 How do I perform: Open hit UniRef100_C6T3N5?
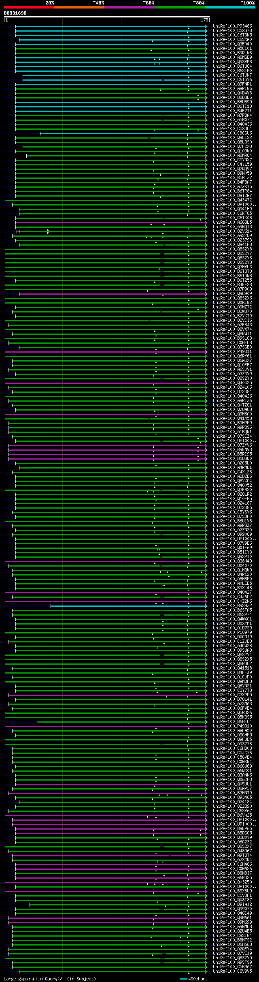click(x=232, y=35)
